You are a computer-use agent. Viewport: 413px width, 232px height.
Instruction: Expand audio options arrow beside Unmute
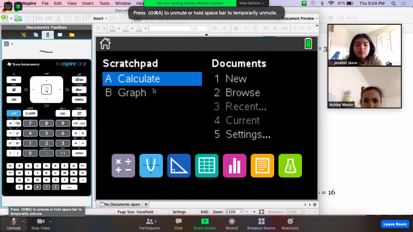coord(23,221)
